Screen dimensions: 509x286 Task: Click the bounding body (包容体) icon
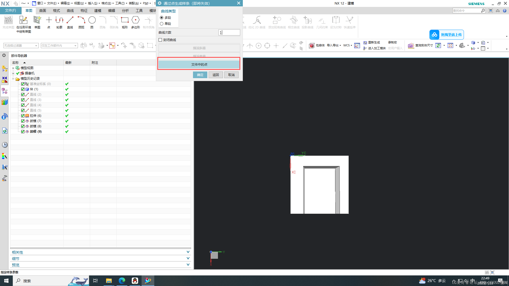tap(312, 46)
